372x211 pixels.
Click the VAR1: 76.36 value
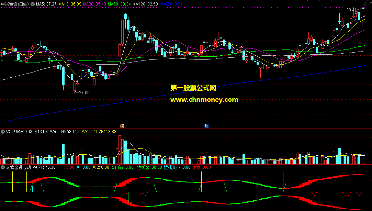tap(44, 167)
